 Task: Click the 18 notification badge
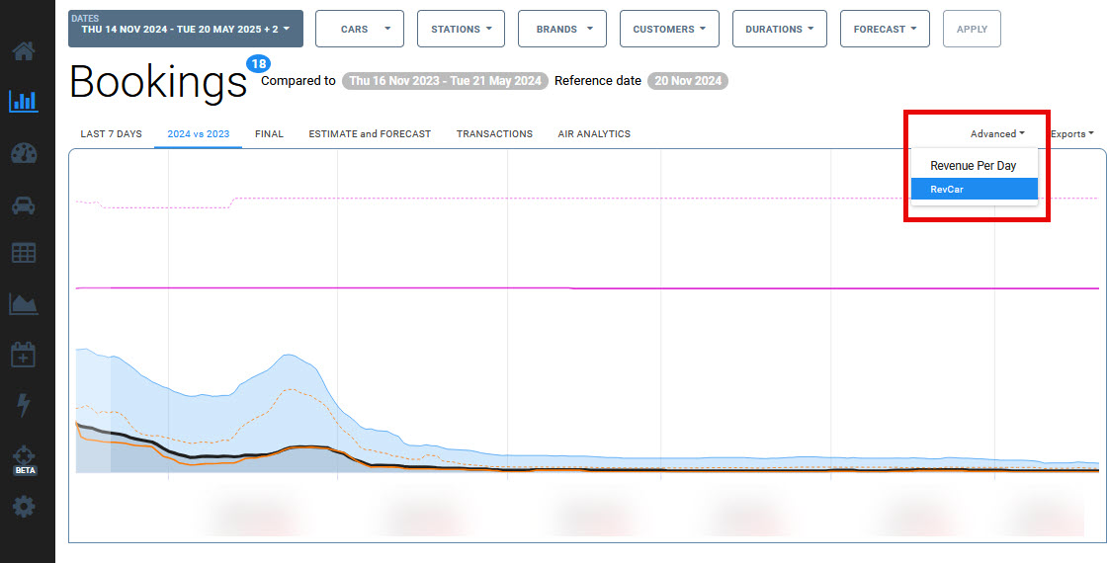pos(258,63)
